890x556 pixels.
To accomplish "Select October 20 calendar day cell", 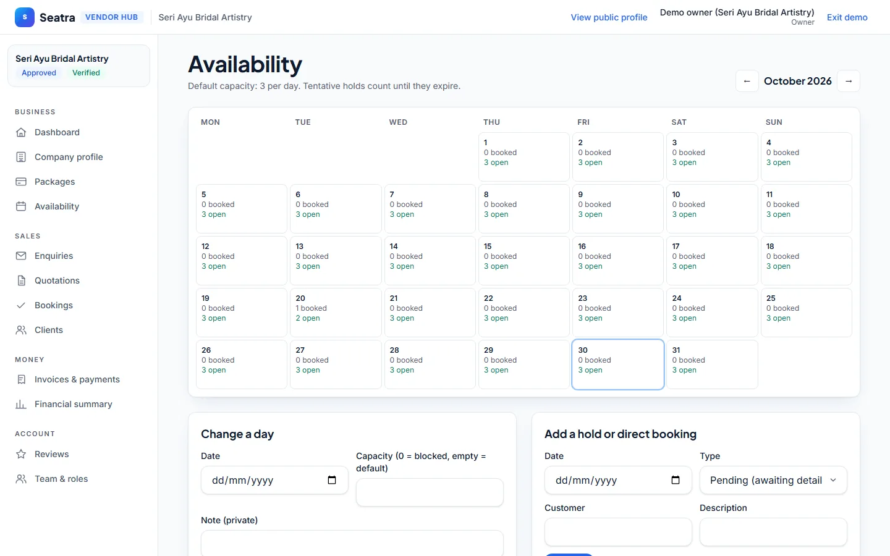I will [x=336, y=313].
